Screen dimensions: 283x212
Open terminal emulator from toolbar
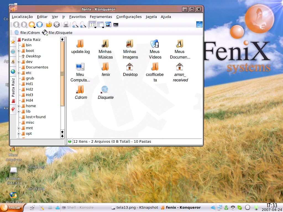click(116, 25)
